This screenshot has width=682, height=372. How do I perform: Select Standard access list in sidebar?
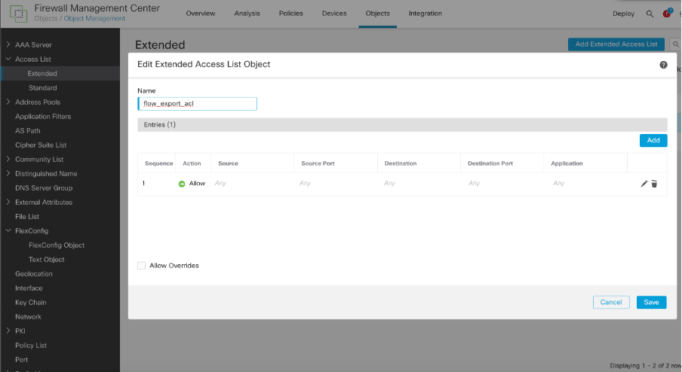tap(42, 87)
